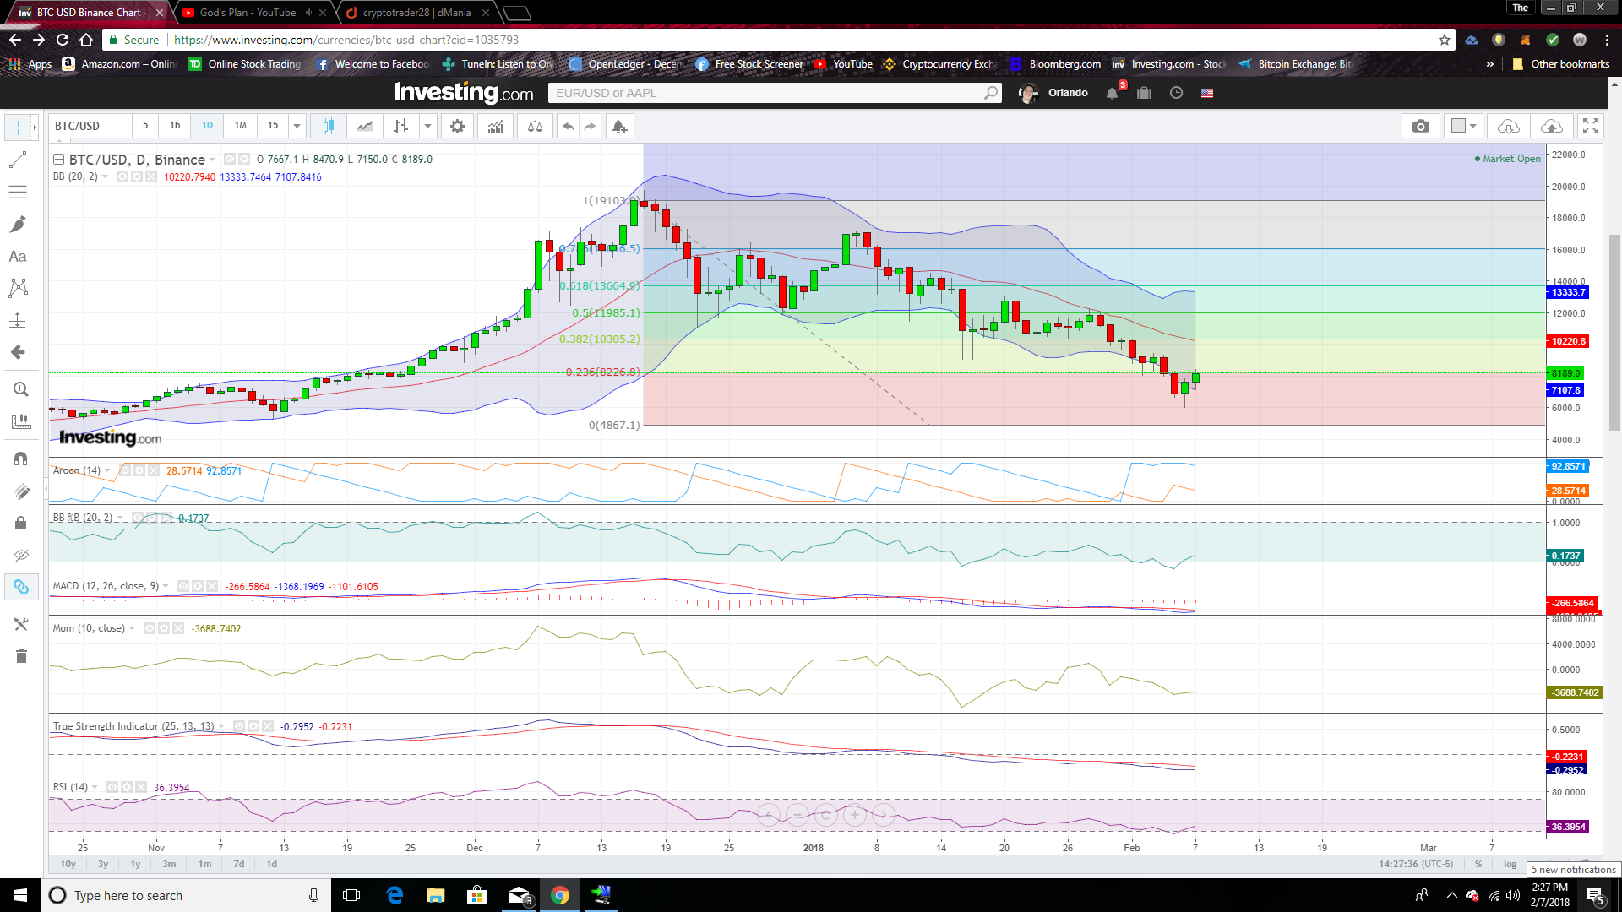Toggle fullscreen chart mode
Viewport: 1622px width, 912px height.
point(1591,126)
